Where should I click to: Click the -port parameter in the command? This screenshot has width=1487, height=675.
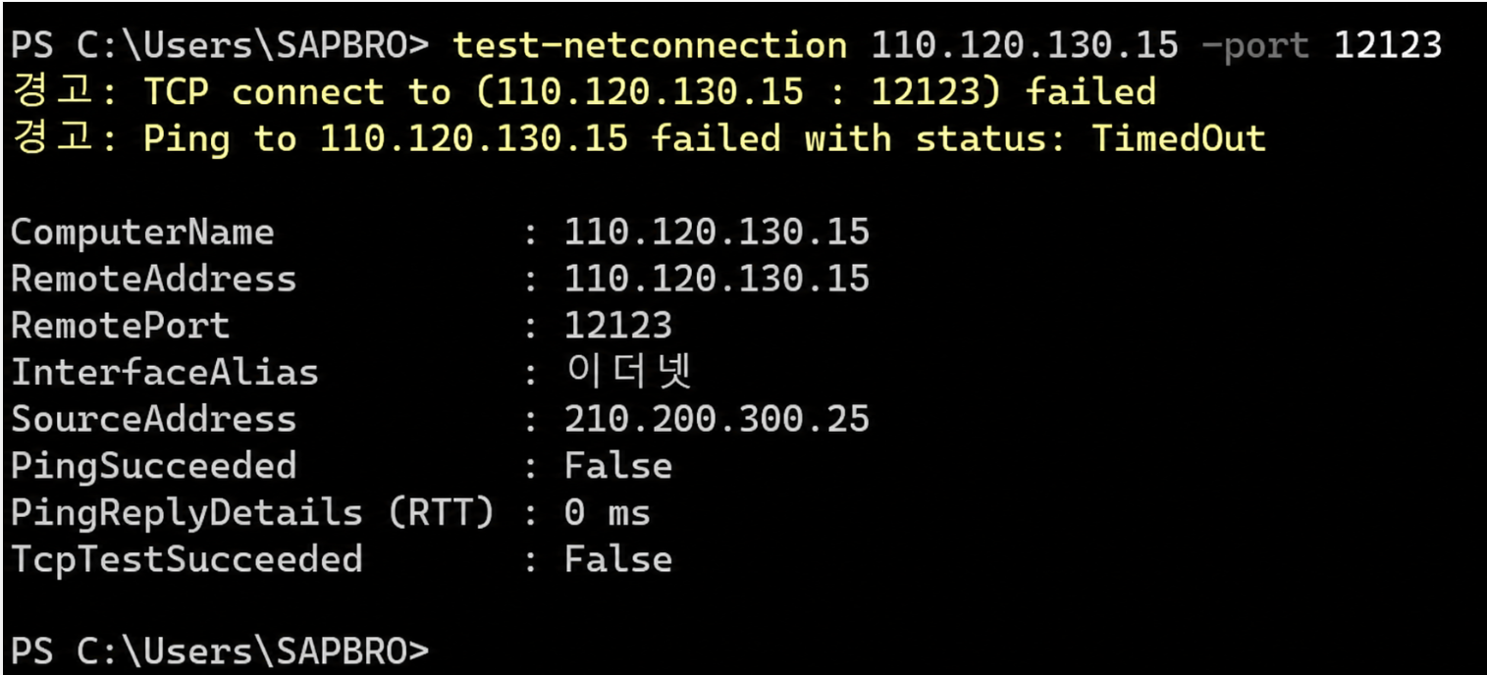coord(1254,46)
